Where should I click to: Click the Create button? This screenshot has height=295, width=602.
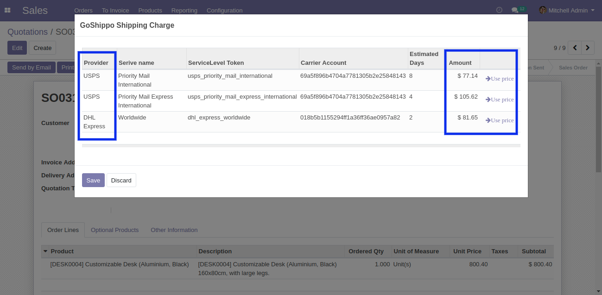coord(42,48)
